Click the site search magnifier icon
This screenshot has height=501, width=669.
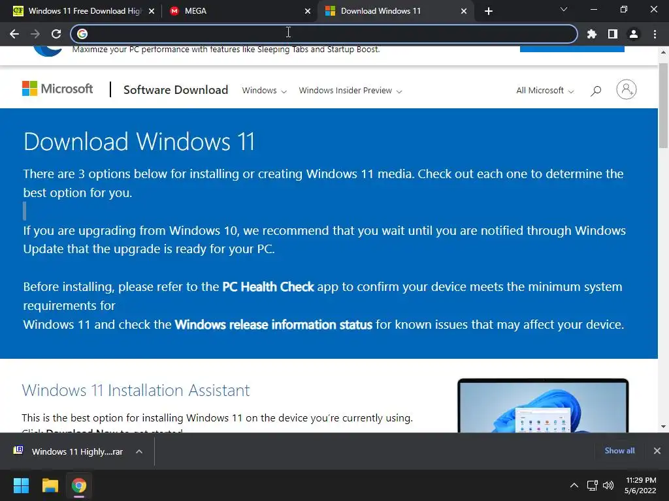click(x=596, y=90)
